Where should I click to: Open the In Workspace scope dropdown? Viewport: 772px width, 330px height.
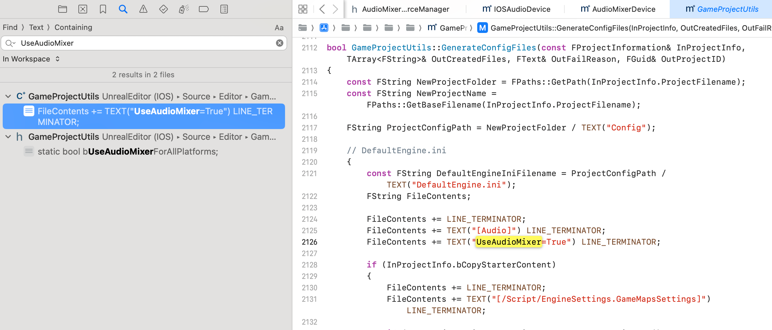[x=31, y=59]
